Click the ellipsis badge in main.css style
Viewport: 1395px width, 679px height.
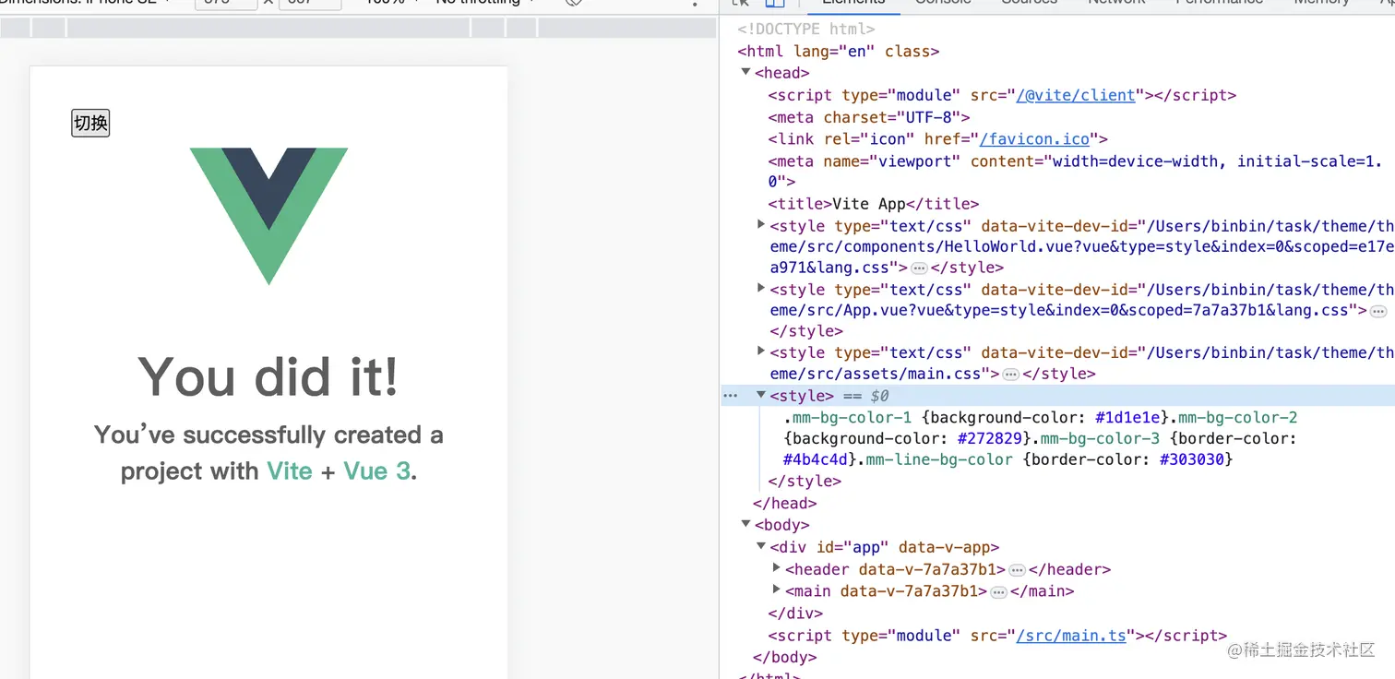(x=1011, y=375)
